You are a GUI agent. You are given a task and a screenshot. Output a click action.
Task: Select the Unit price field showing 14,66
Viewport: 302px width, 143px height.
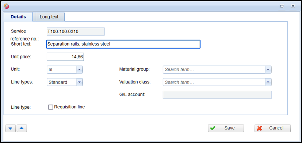point(65,57)
